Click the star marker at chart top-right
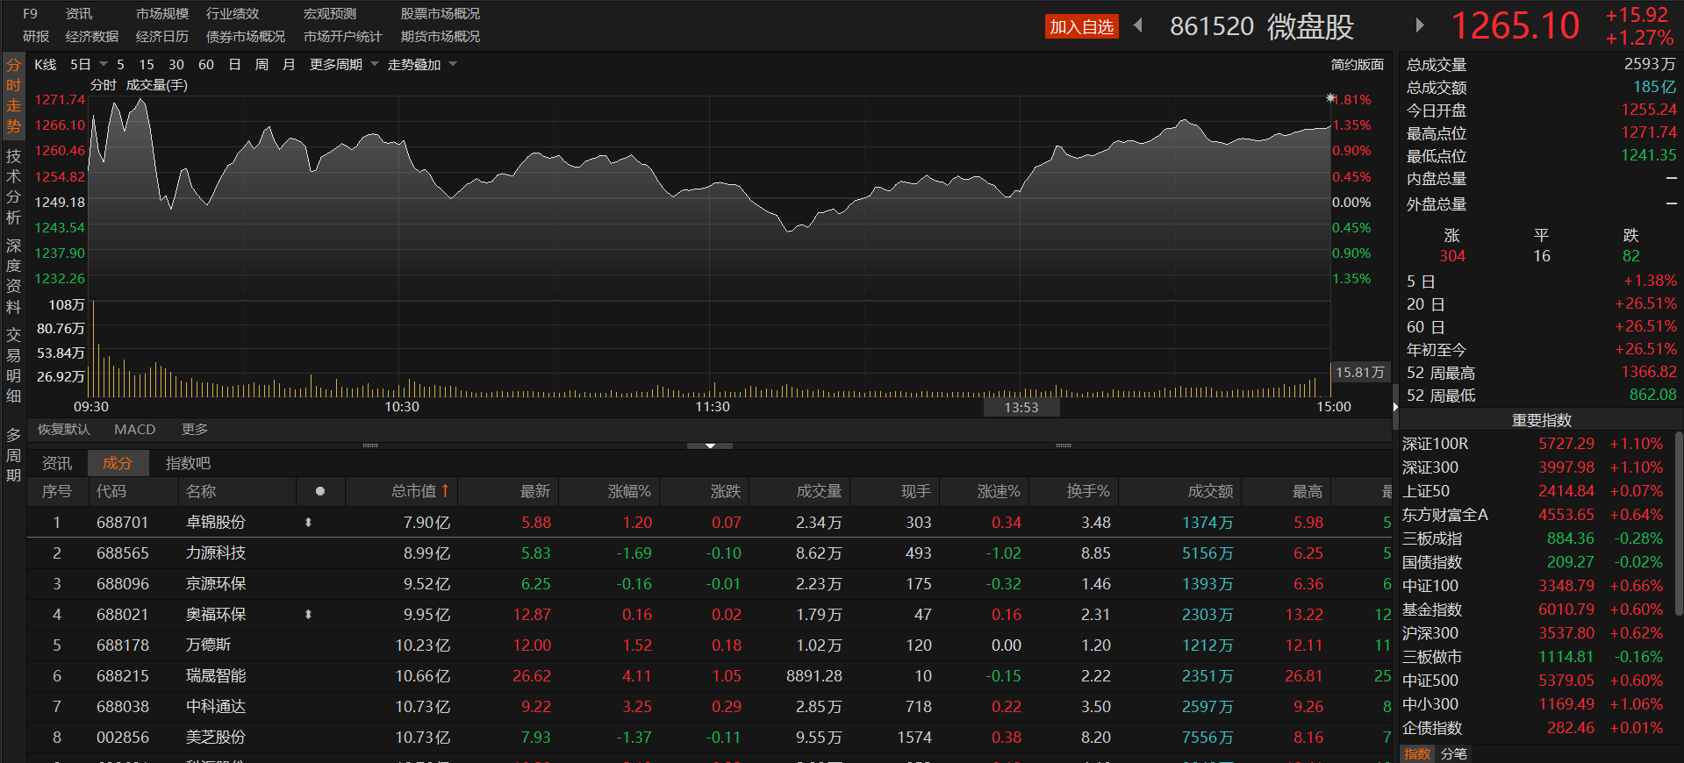1684x763 pixels. click(x=1330, y=99)
